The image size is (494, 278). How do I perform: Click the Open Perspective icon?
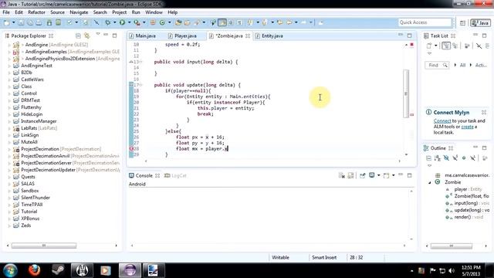(x=462, y=22)
